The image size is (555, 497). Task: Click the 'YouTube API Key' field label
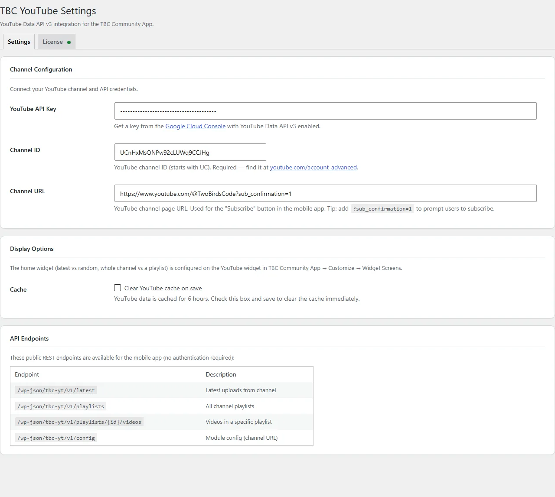[33, 109]
